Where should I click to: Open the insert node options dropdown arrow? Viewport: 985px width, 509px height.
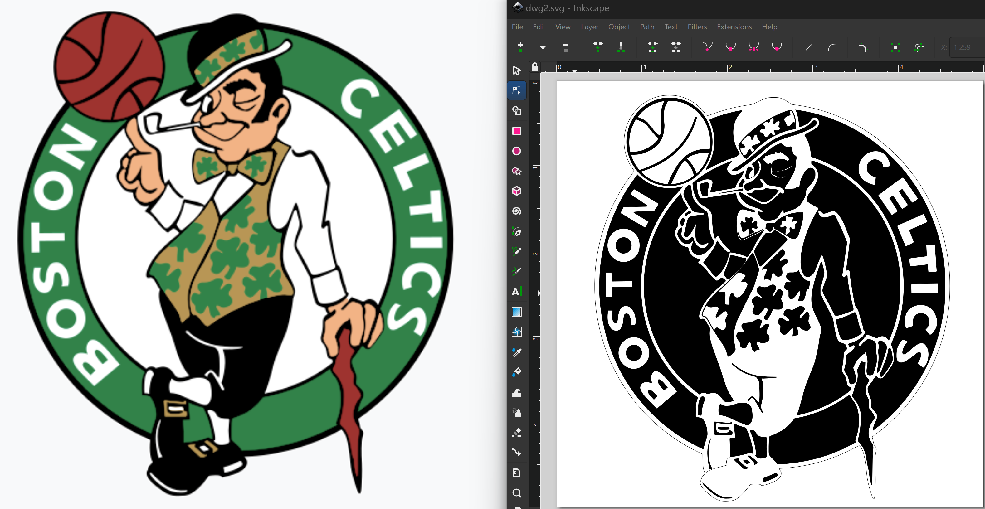tap(543, 47)
